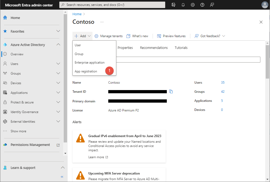Viewport: 270px width, 182px height.
Task: Copy the Tenant ID with the copy icon
Action: pyautogui.click(x=171, y=91)
